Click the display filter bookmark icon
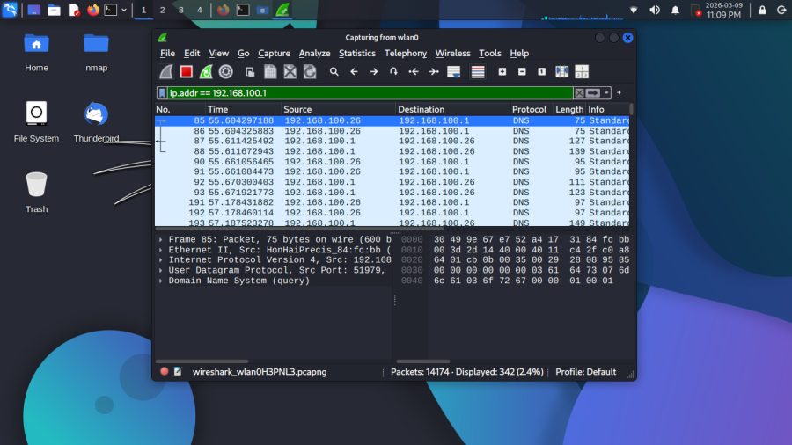Viewport: 792px width, 445px height. tap(162, 92)
